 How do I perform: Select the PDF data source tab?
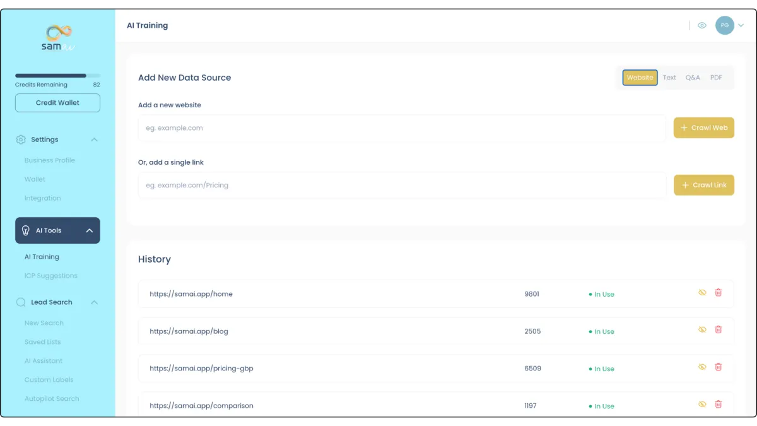point(716,78)
